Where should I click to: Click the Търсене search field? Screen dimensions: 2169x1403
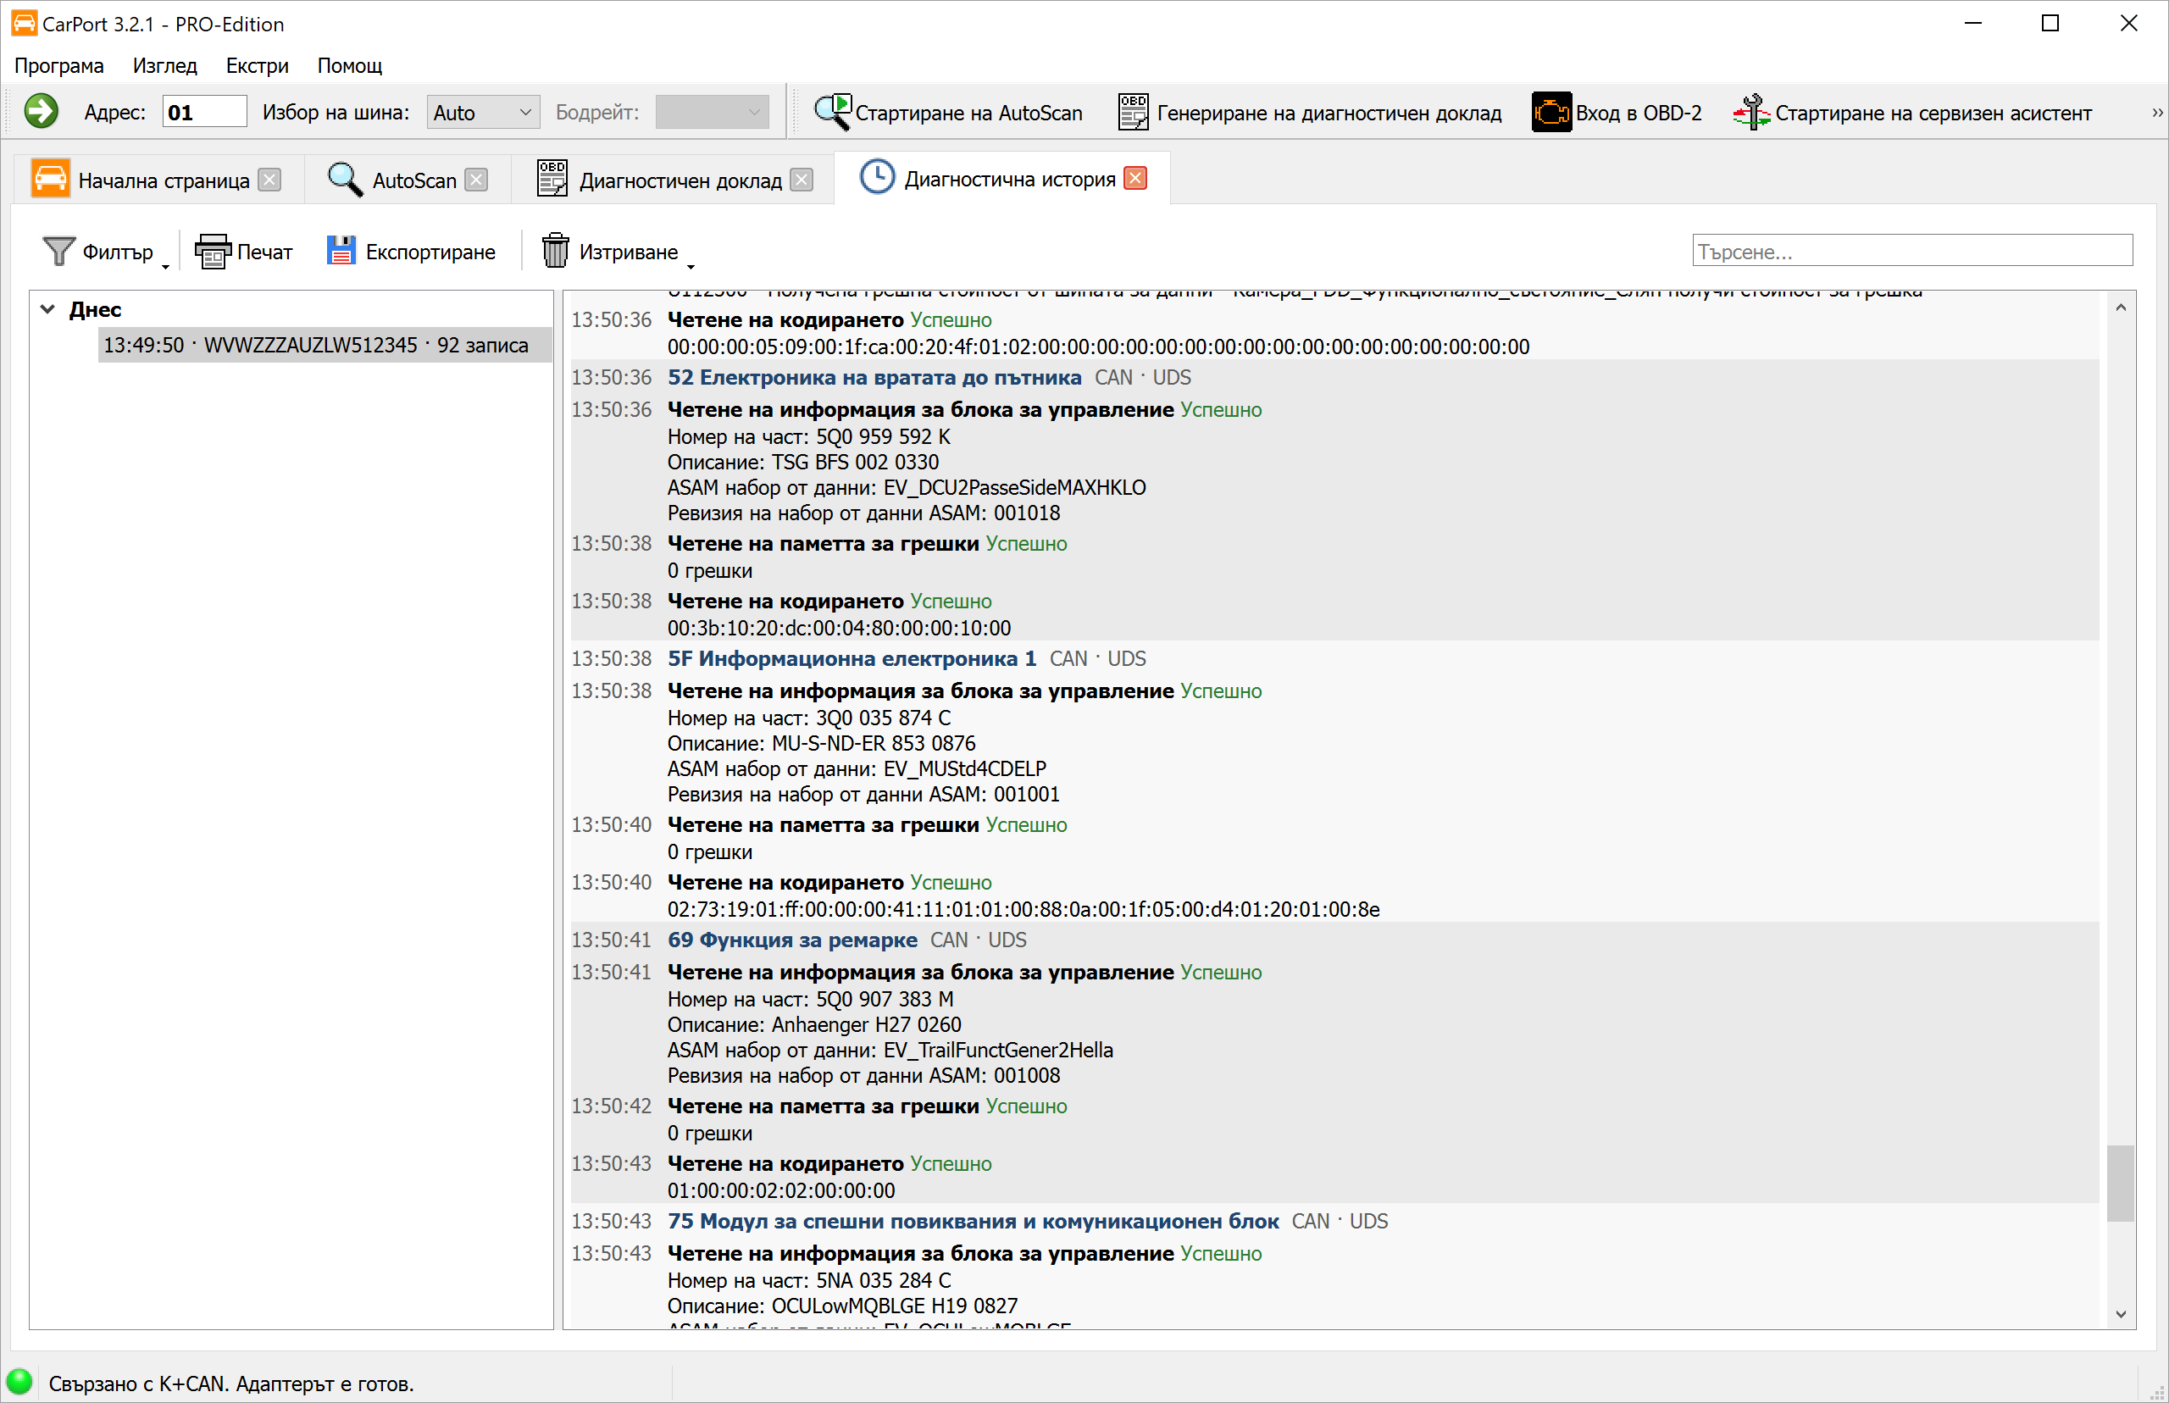1912,251
